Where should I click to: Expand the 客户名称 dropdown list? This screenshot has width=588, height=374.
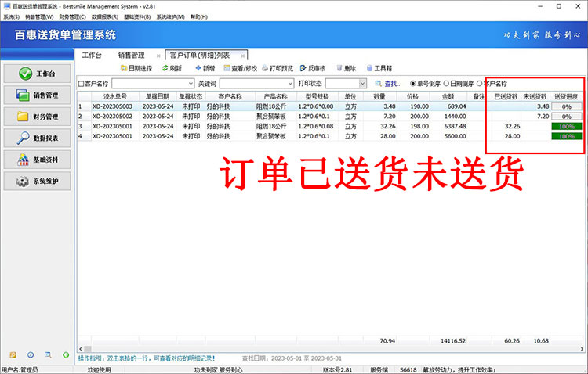(191, 83)
